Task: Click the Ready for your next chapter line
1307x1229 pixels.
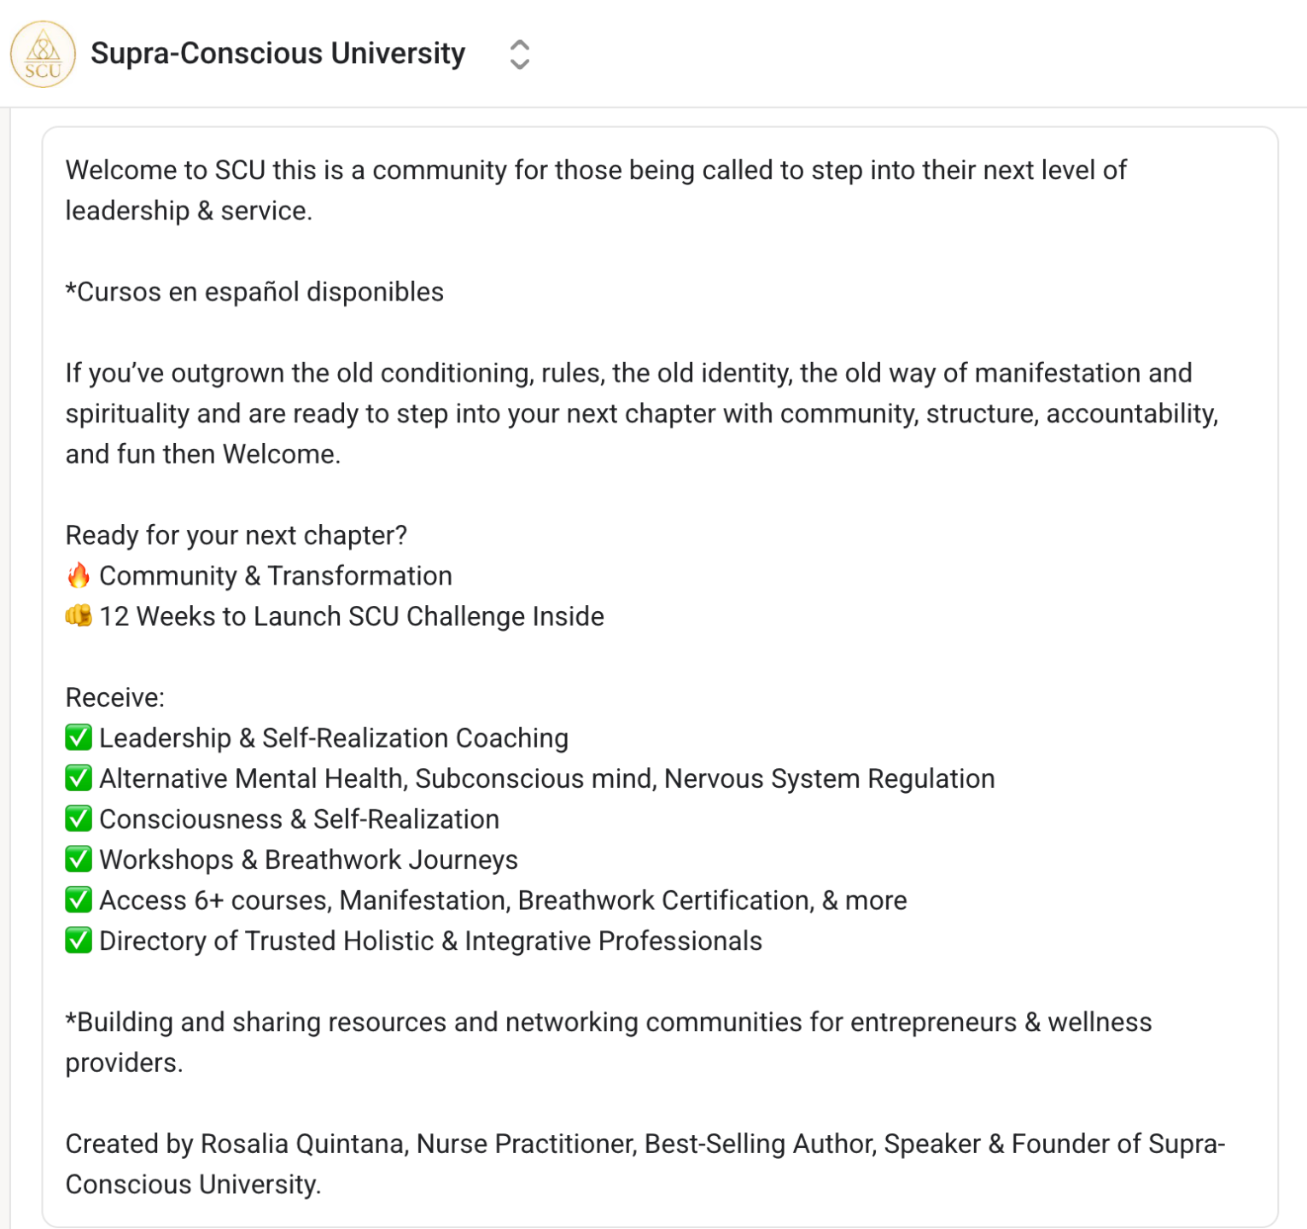Action: point(236,535)
